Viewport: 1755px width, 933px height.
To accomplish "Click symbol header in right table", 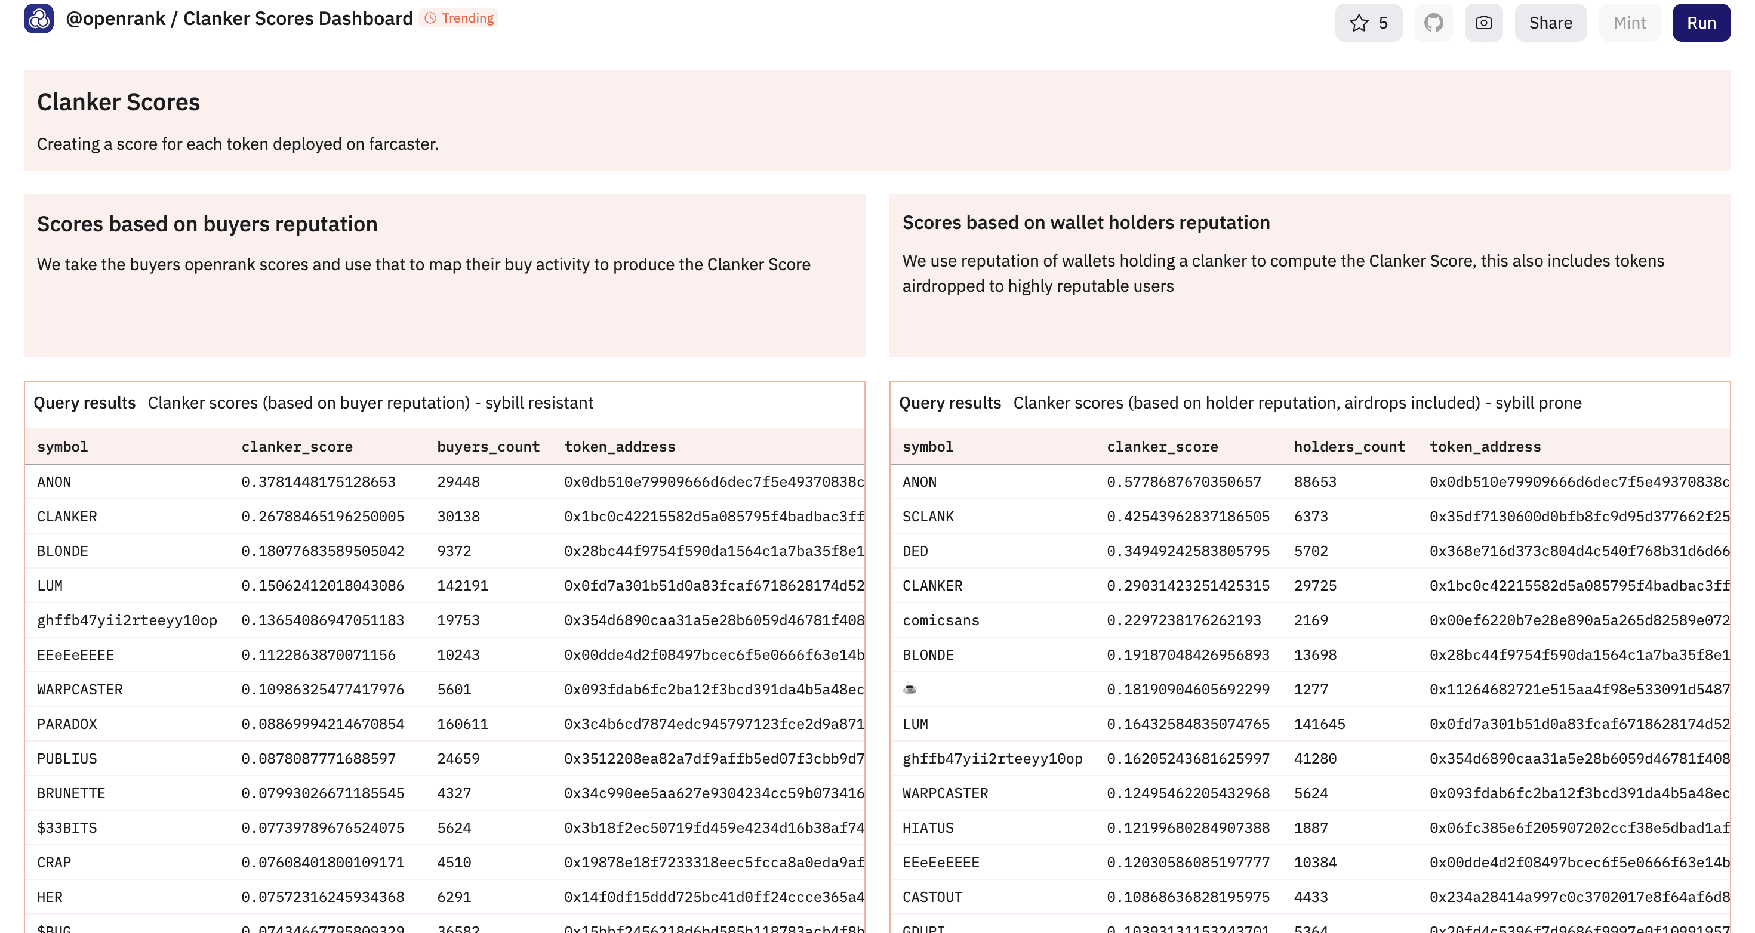I will (x=927, y=447).
